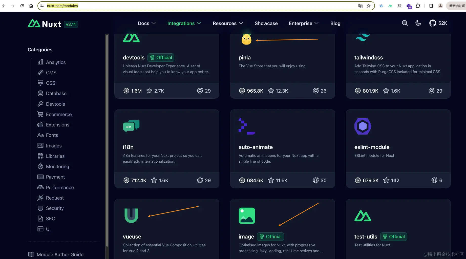Viewport: 466px width, 259px height.
Task: Open the Module Author Guide link
Action: [60, 254]
